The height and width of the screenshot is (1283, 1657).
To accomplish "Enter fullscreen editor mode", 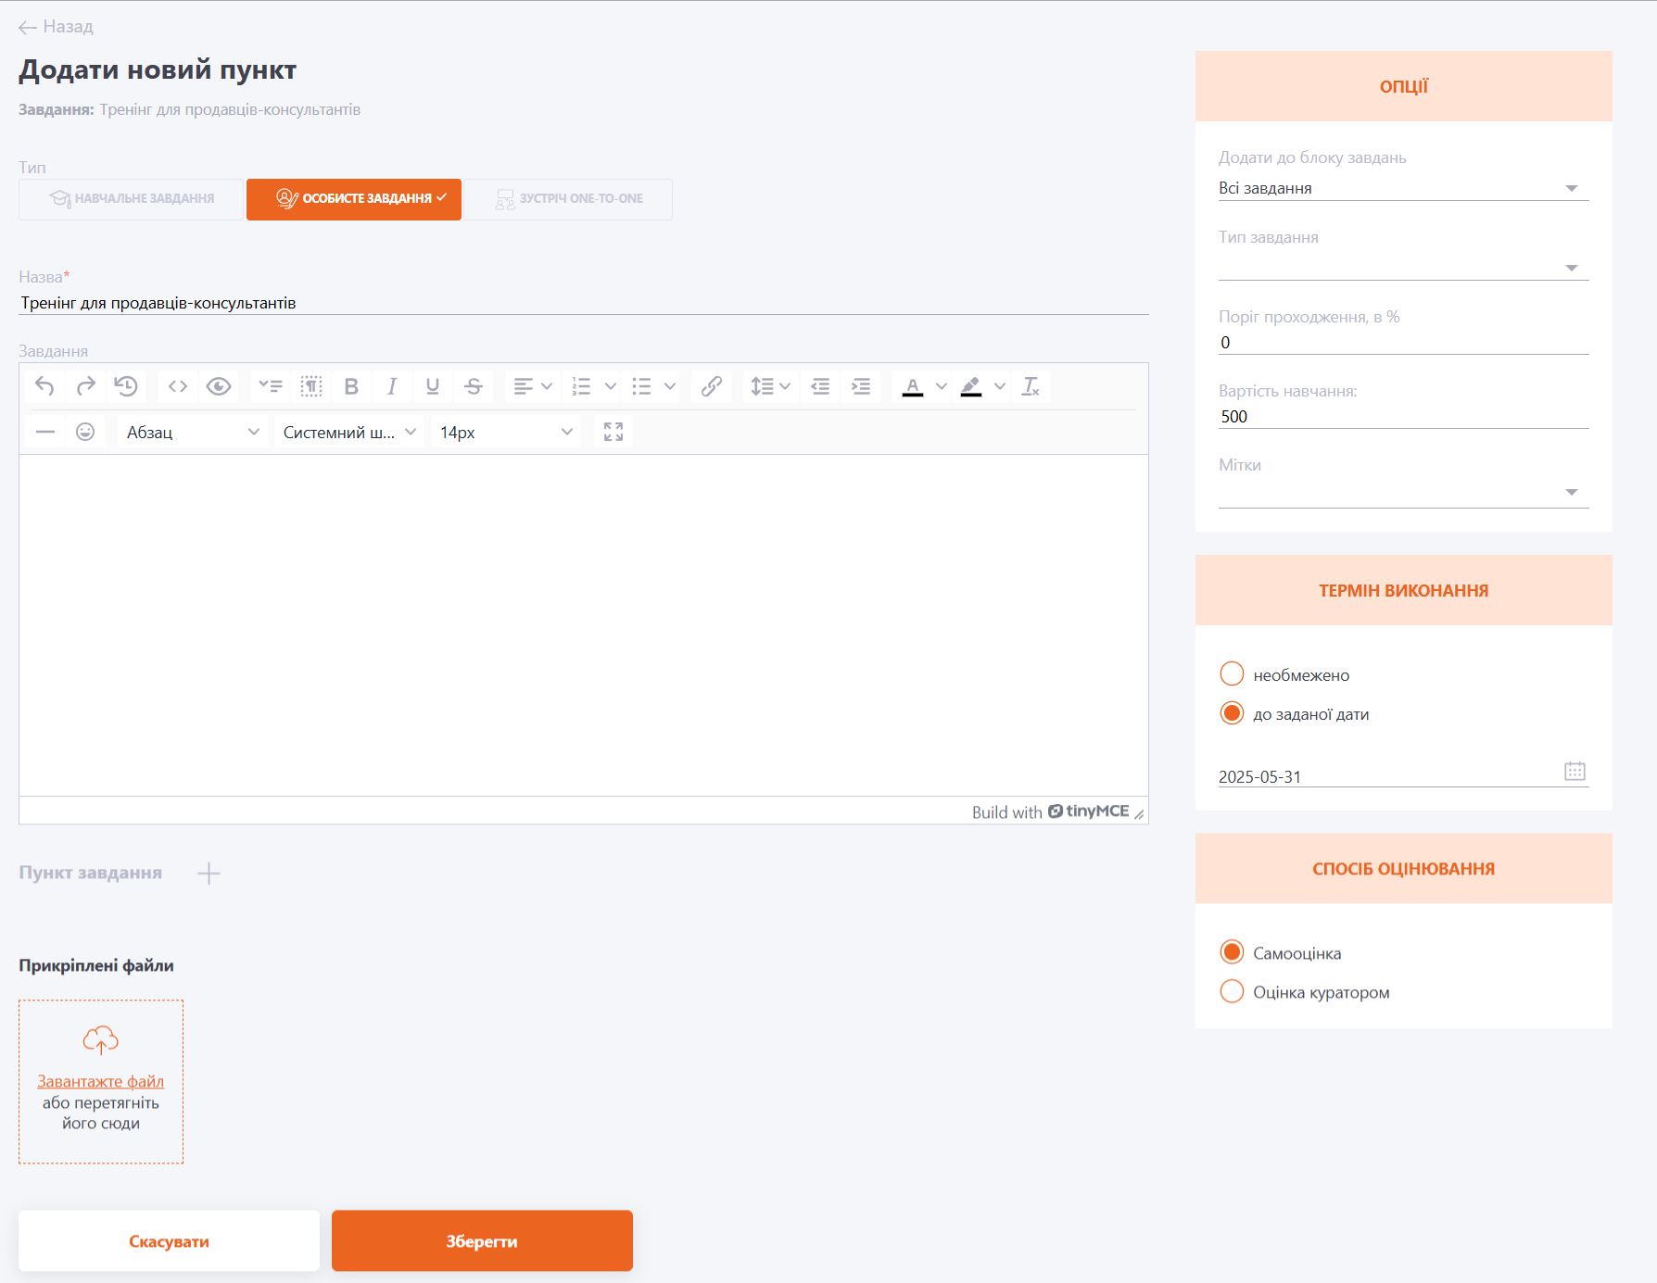I will point(613,433).
